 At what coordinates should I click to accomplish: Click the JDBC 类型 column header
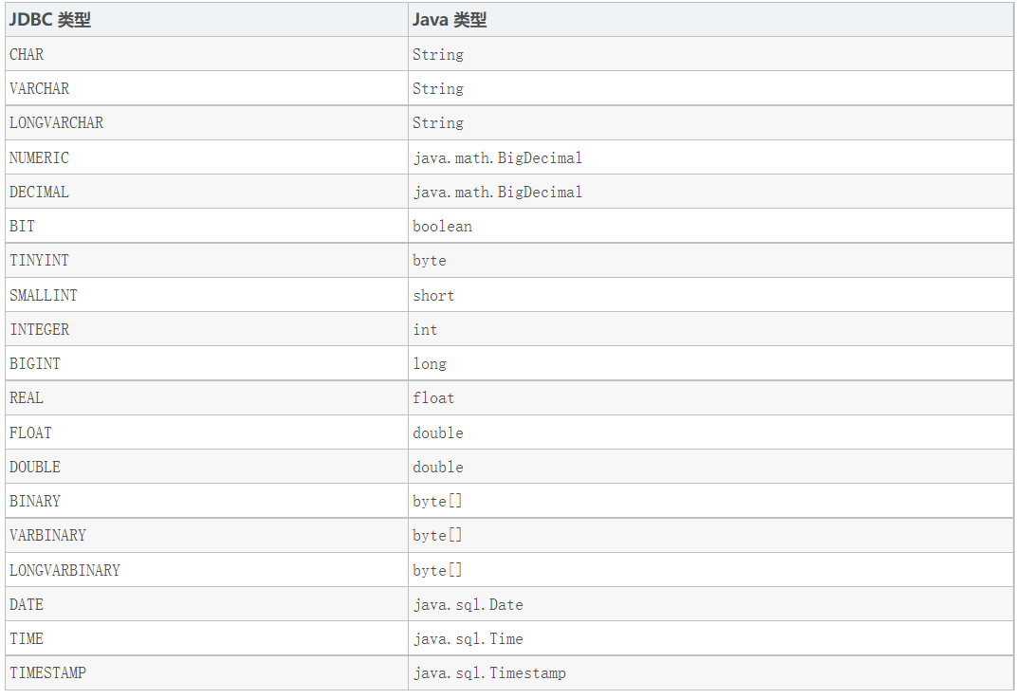pyautogui.click(x=206, y=20)
